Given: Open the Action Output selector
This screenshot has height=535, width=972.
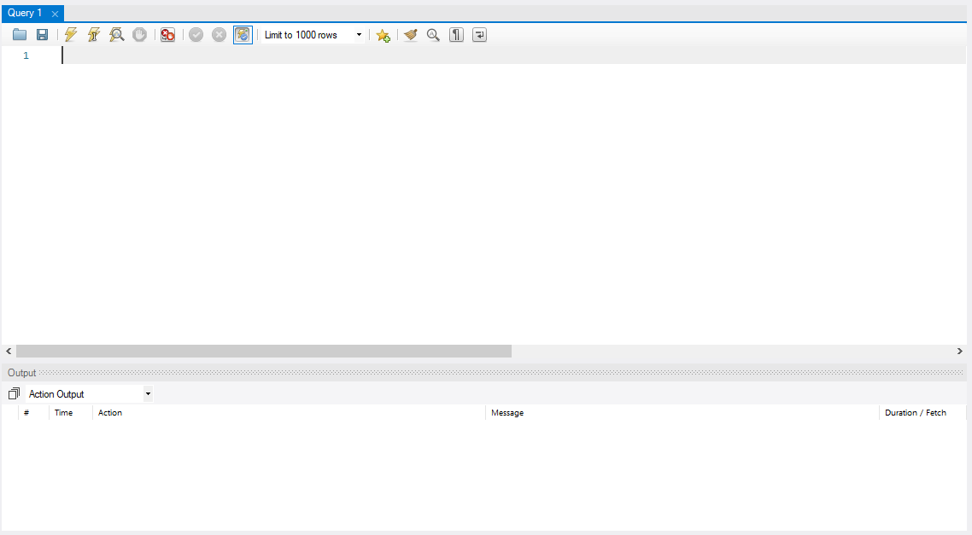Looking at the screenshot, I should click(148, 393).
